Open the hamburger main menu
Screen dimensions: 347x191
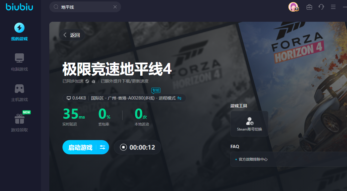(333, 7)
